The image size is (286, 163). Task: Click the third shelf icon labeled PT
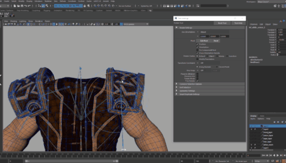pos(12,15)
